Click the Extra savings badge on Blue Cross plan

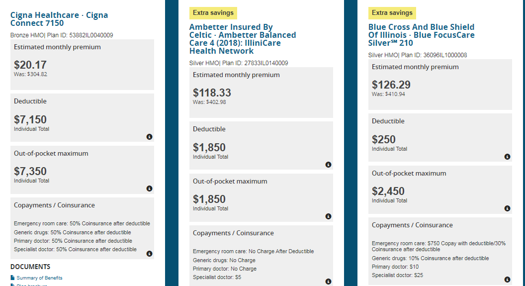[392, 13]
